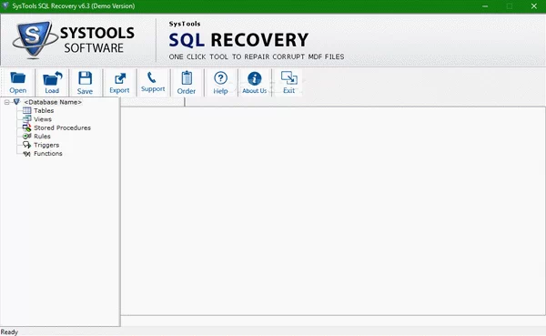Image resolution: width=546 pixels, height=336 pixels.
Task: Click the Rules icon in tree
Action: [x=26, y=137]
